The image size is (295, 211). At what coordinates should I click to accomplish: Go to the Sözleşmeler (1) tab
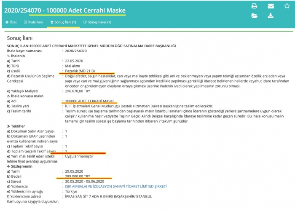(x=97, y=22)
